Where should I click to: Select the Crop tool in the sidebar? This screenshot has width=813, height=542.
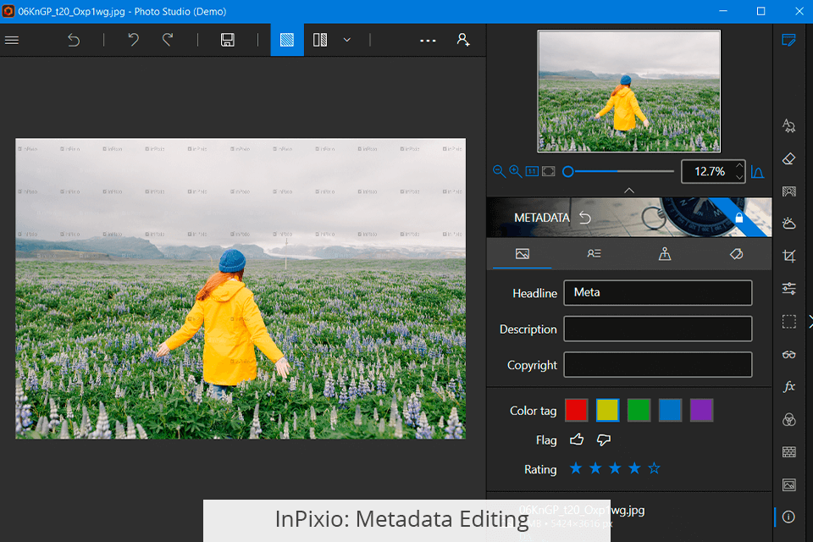coord(789,256)
